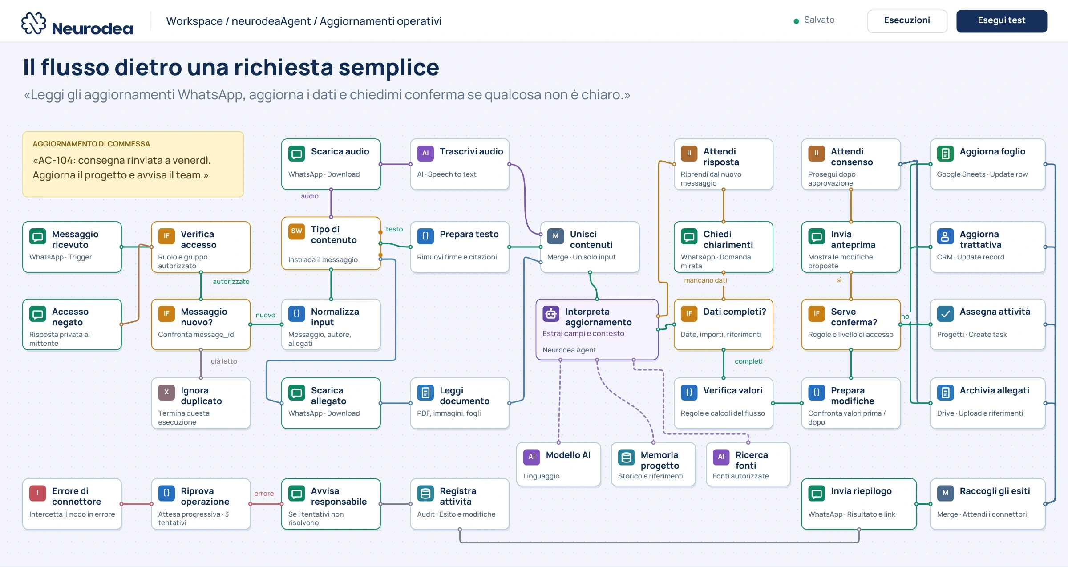Select the Messaggio ricevuto trigger node
The height and width of the screenshot is (567, 1068).
click(72, 247)
